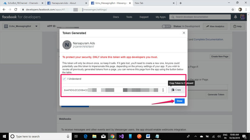Show hidden system tray icons

196,136
